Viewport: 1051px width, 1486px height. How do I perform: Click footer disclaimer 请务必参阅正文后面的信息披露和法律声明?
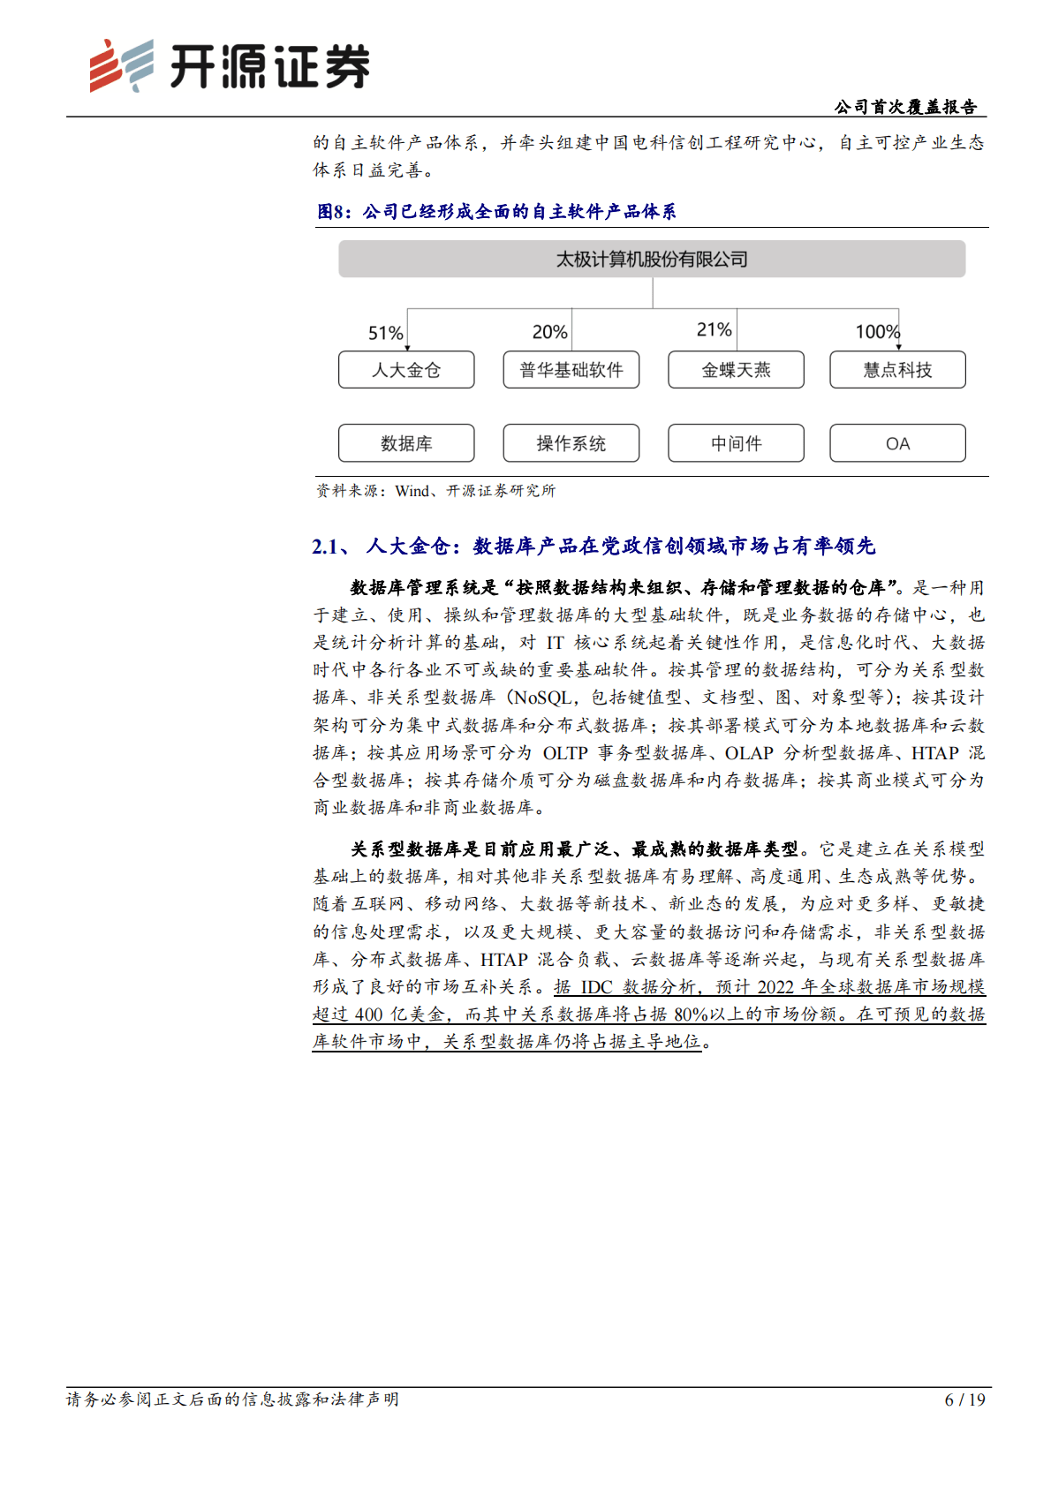click(x=232, y=1399)
